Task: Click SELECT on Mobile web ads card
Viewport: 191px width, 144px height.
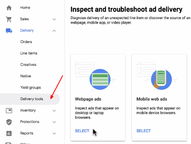Action: [144, 131]
